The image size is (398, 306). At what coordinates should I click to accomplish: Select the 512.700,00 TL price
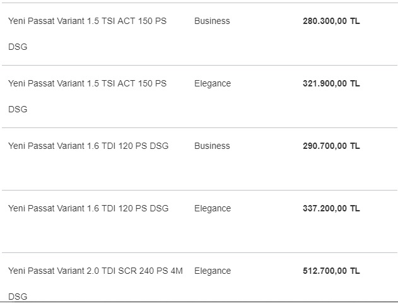331,271
